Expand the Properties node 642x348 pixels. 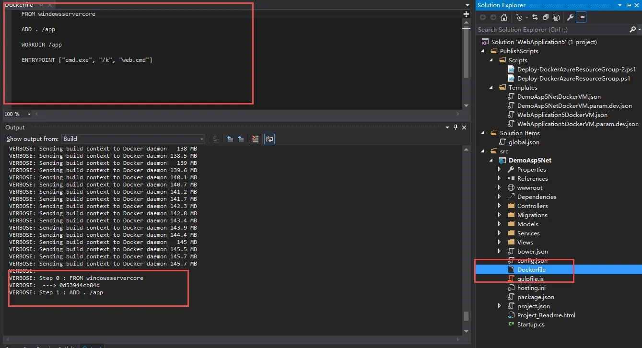[499, 170]
